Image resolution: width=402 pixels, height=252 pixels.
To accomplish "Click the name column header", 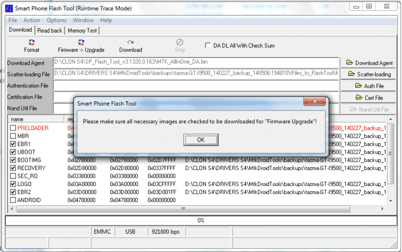I will click(x=36, y=119).
